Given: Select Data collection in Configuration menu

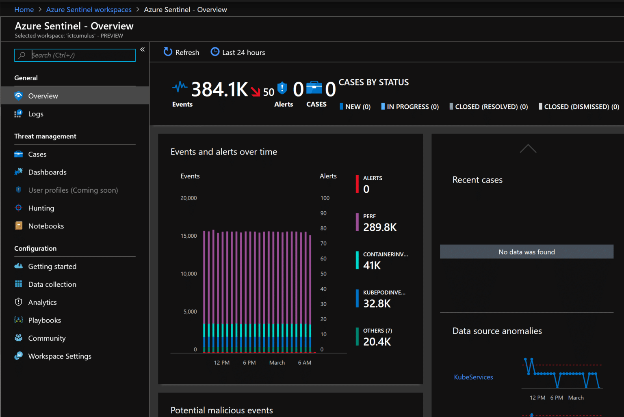Looking at the screenshot, I should [x=52, y=284].
